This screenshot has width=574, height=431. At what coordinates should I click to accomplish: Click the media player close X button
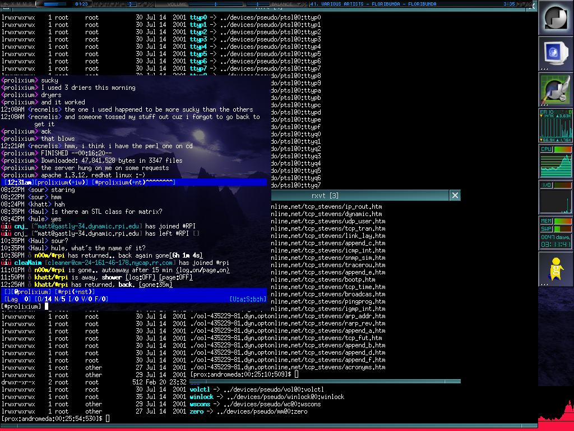150,4
